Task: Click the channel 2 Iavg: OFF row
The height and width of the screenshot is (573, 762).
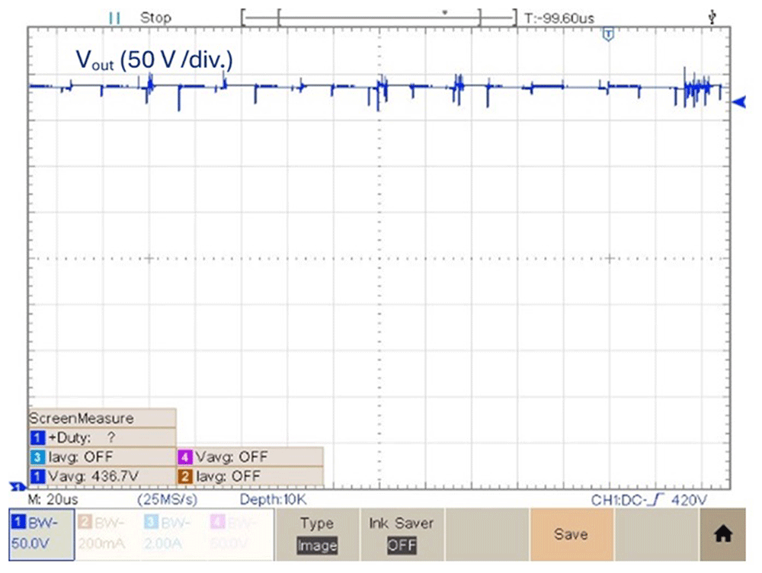Action: pos(250,475)
